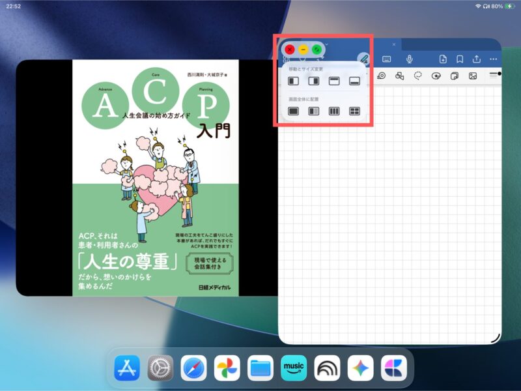The width and height of the screenshot is (521, 391).
Task: Tile window to the bottom half
Action: pos(354,81)
